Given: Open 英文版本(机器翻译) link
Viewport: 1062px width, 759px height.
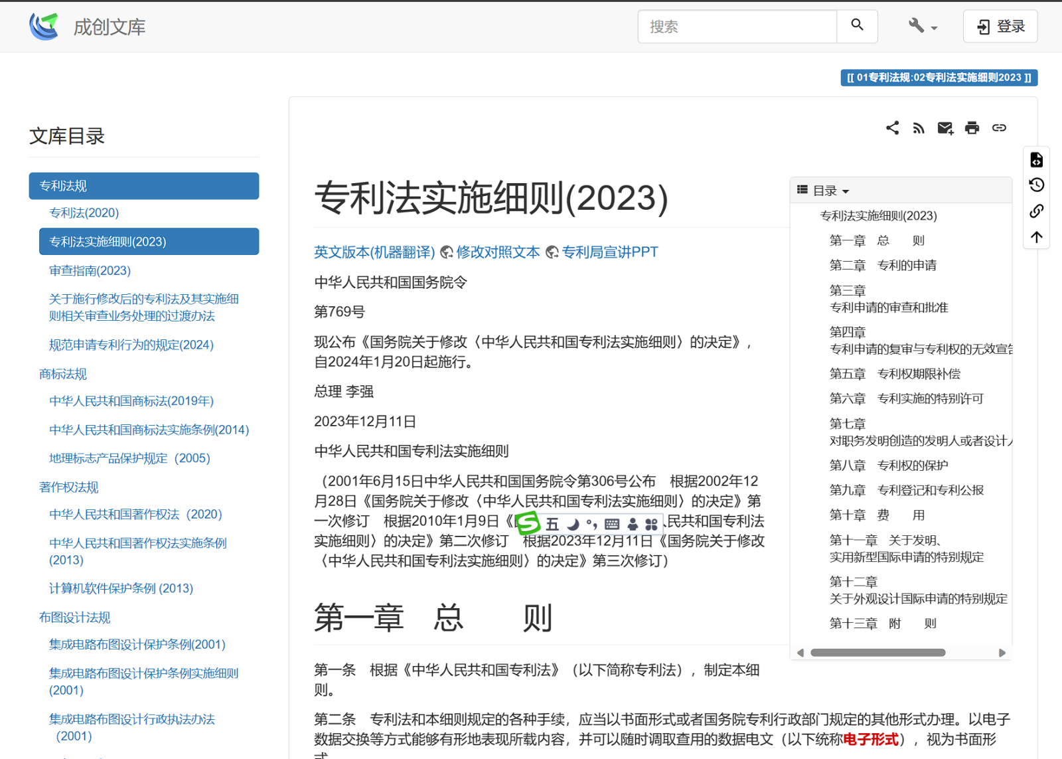Looking at the screenshot, I should pyautogui.click(x=374, y=252).
